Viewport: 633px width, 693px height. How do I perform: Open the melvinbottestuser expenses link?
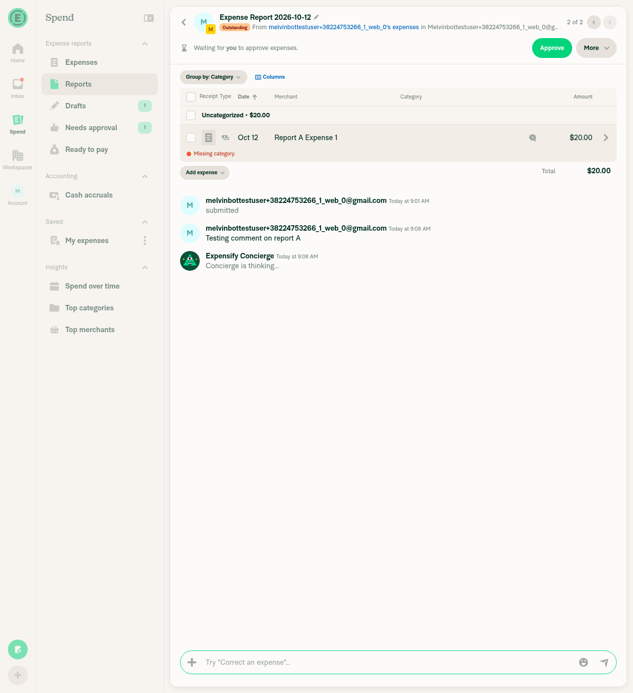[x=344, y=27]
